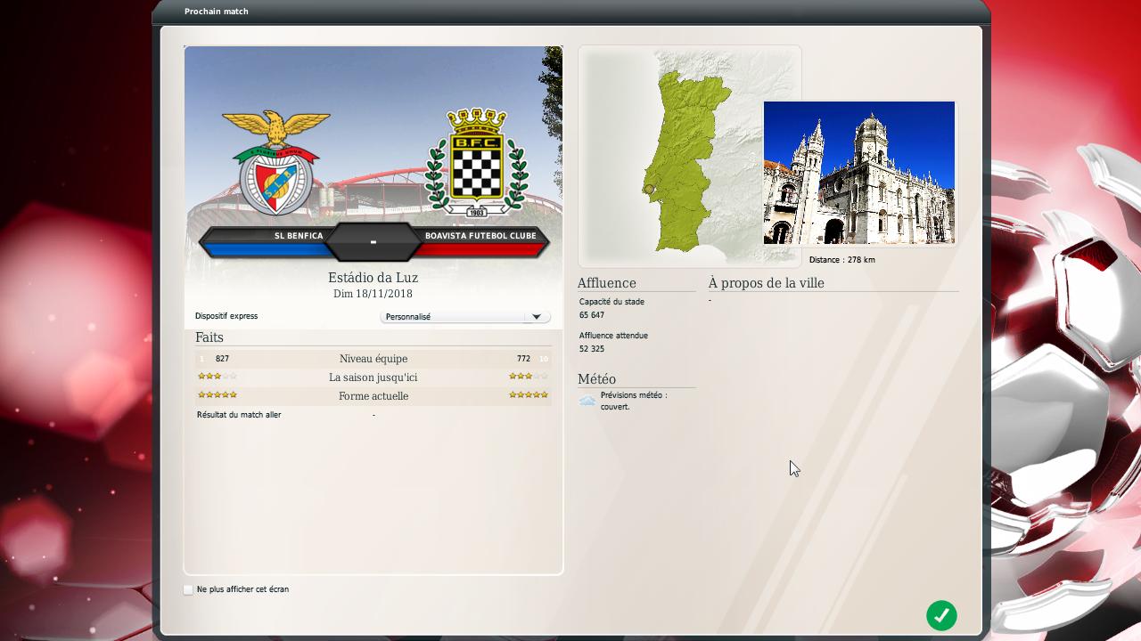Click the date 'Dim 18/11/2018'

pos(373,294)
